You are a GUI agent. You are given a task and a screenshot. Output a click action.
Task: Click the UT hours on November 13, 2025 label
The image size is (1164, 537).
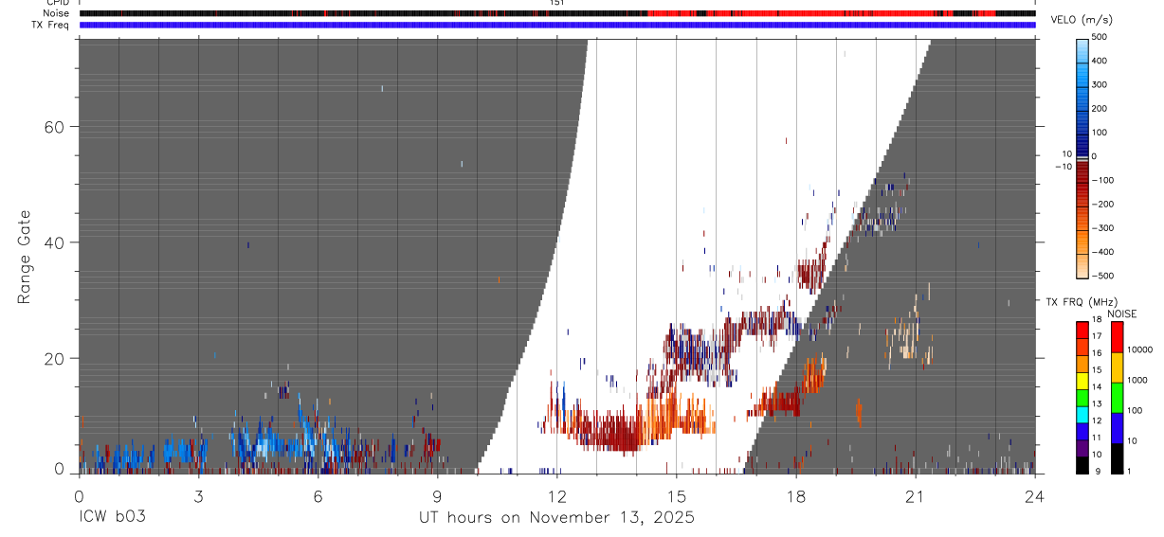click(x=557, y=517)
